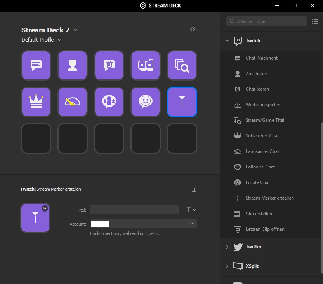
Task: Select the Zuschauer key on the deck grid
Action: point(73,65)
